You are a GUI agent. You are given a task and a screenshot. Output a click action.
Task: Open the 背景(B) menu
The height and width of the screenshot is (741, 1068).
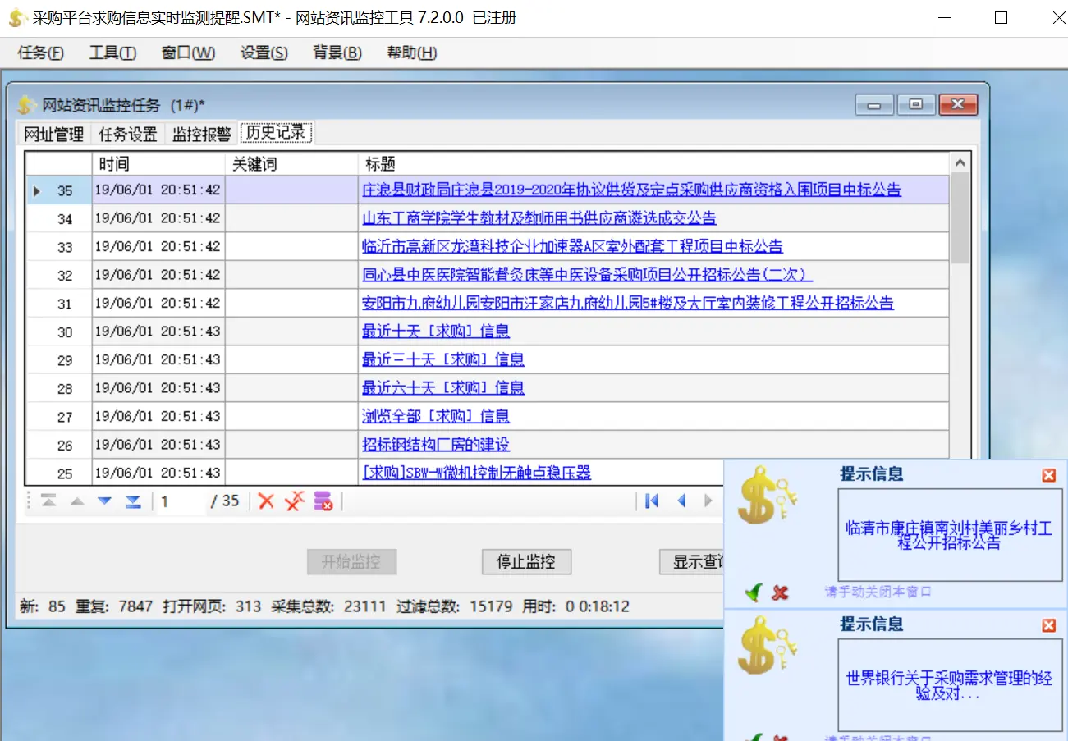tap(337, 53)
